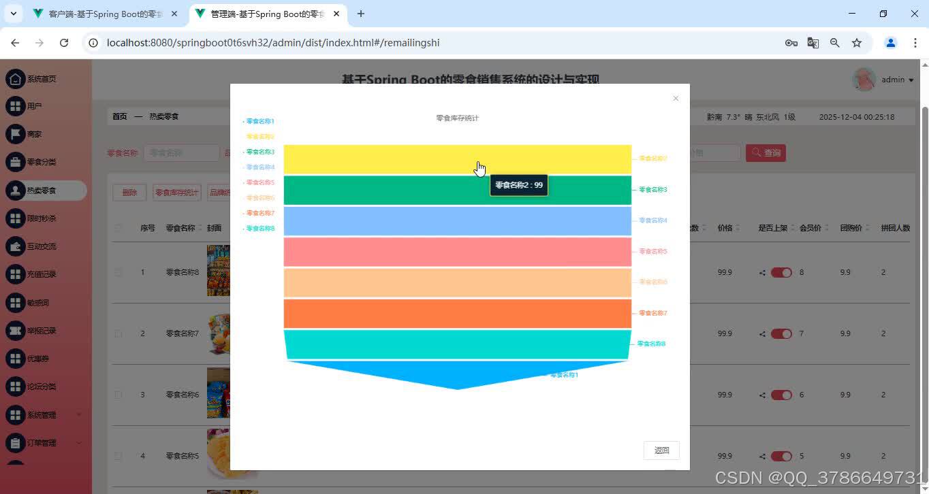
Task: Click the 优惠券 sidebar icon
Action: point(15,359)
